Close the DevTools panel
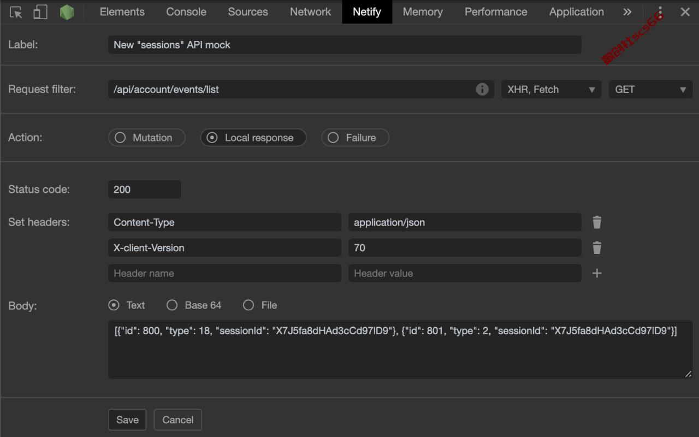This screenshot has height=437, width=699. click(685, 12)
